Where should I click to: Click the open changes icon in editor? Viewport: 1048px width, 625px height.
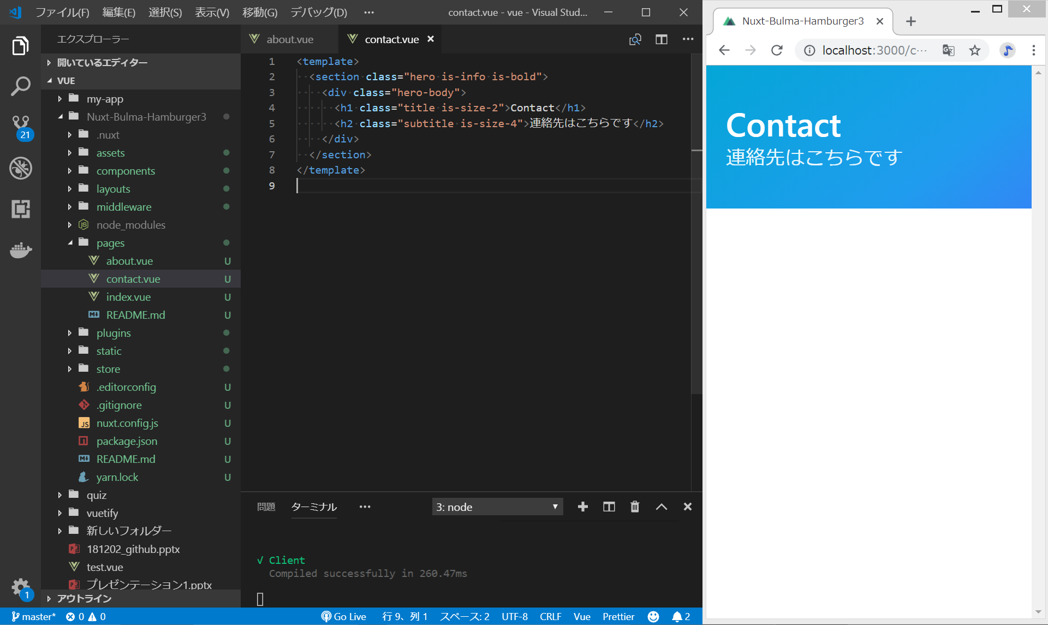pyautogui.click(x=635, y=39)
